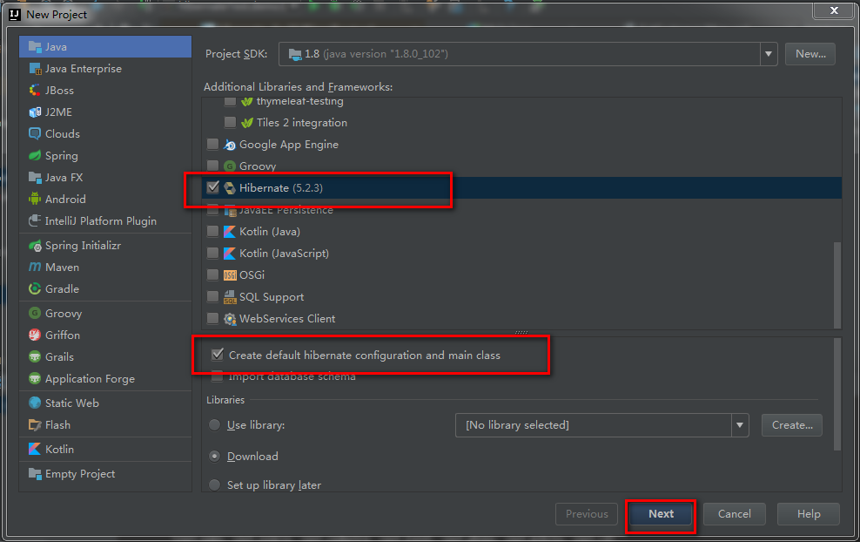860x542 pixels.
Task: Choose Set up library later option
Action: click(x=214, y=484)
